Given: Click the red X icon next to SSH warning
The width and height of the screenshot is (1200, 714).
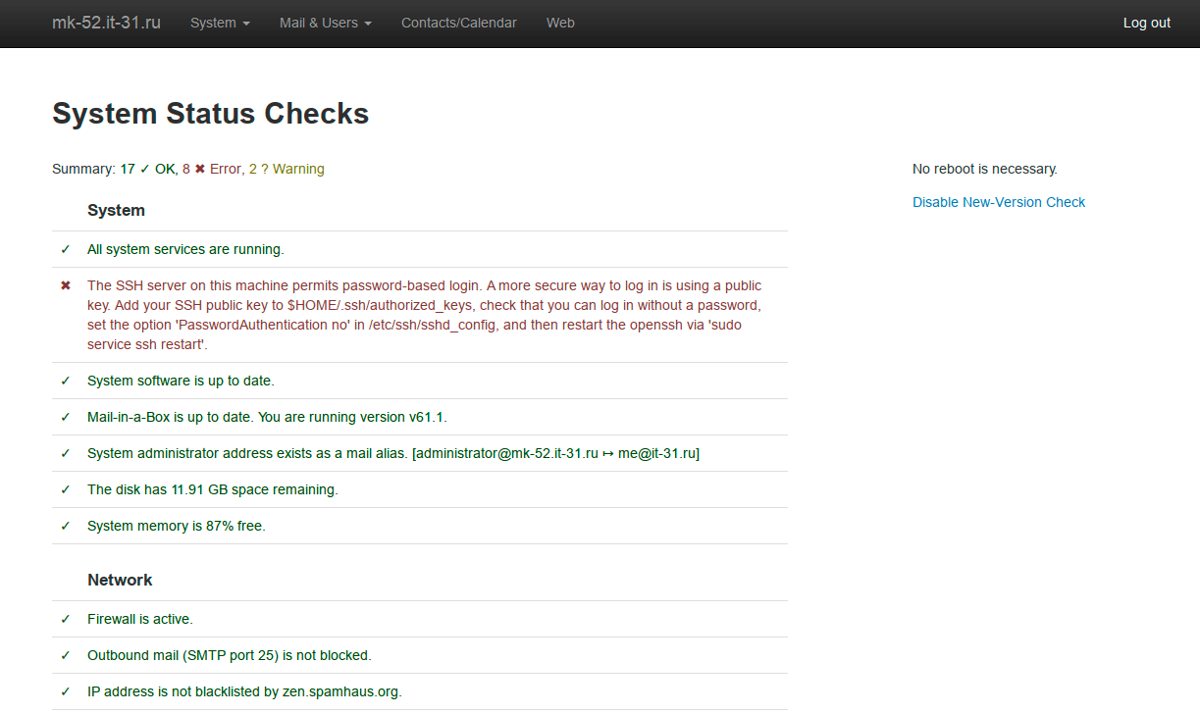Looking at the screenshot, I should 66,285.
